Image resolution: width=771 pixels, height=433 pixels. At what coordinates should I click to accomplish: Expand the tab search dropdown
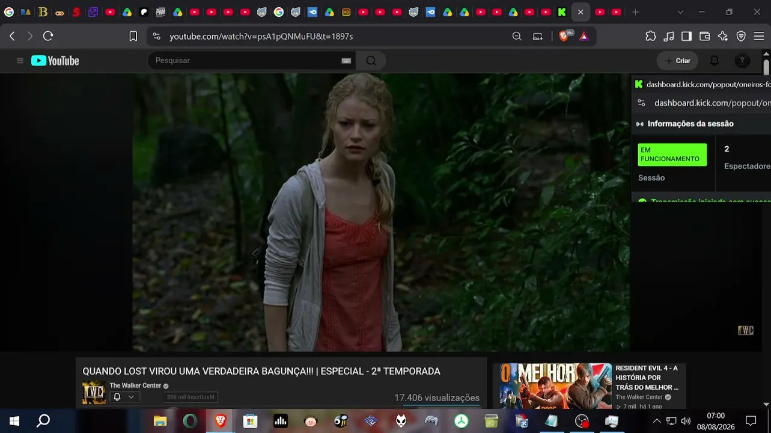[680, 12]
